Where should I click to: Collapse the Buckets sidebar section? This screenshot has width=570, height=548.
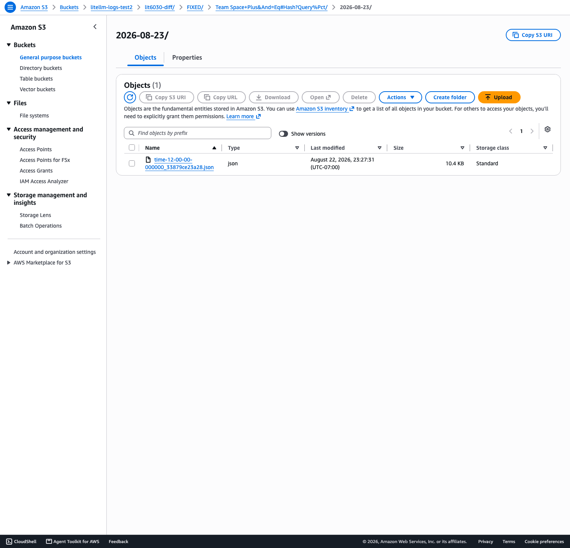pyautogui.click(x=9, y=45)
